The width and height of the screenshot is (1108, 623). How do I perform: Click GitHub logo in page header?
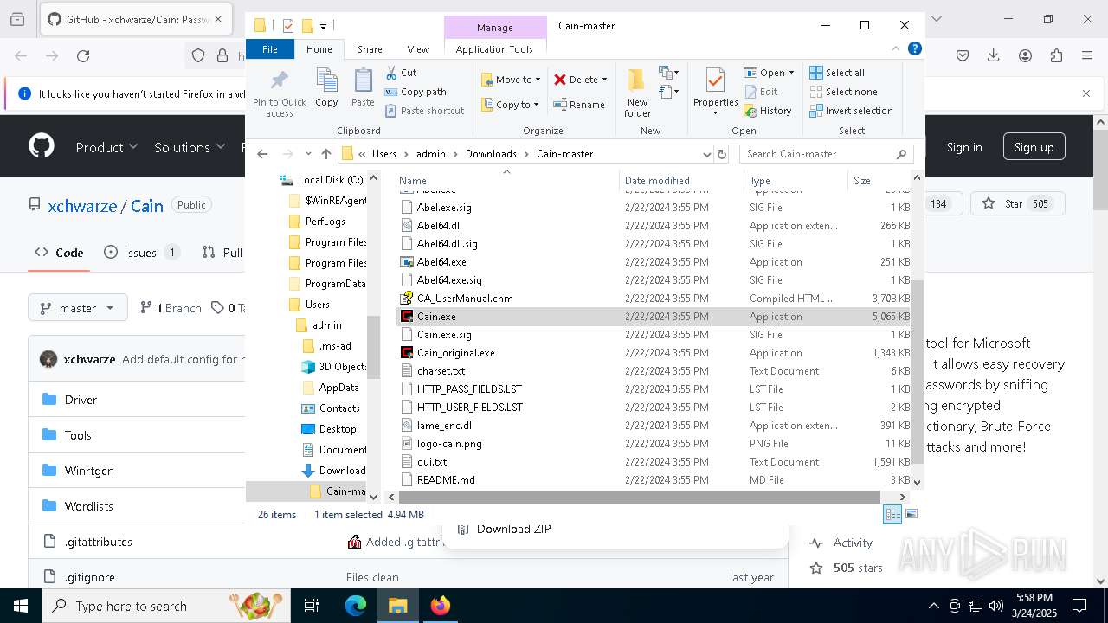(42, 146)
